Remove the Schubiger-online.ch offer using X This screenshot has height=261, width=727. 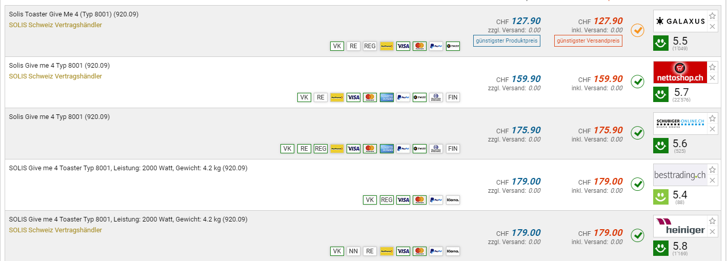click(x=712, y=129)
